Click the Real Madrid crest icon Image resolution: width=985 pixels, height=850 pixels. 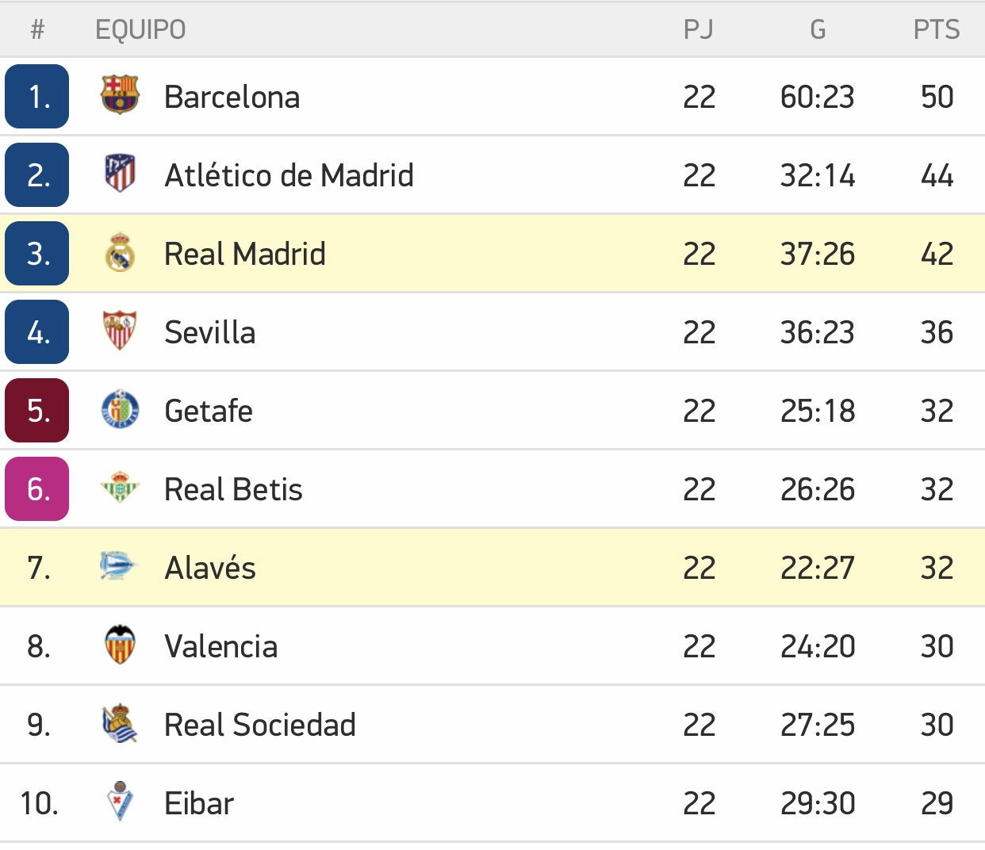pos(120,253)
